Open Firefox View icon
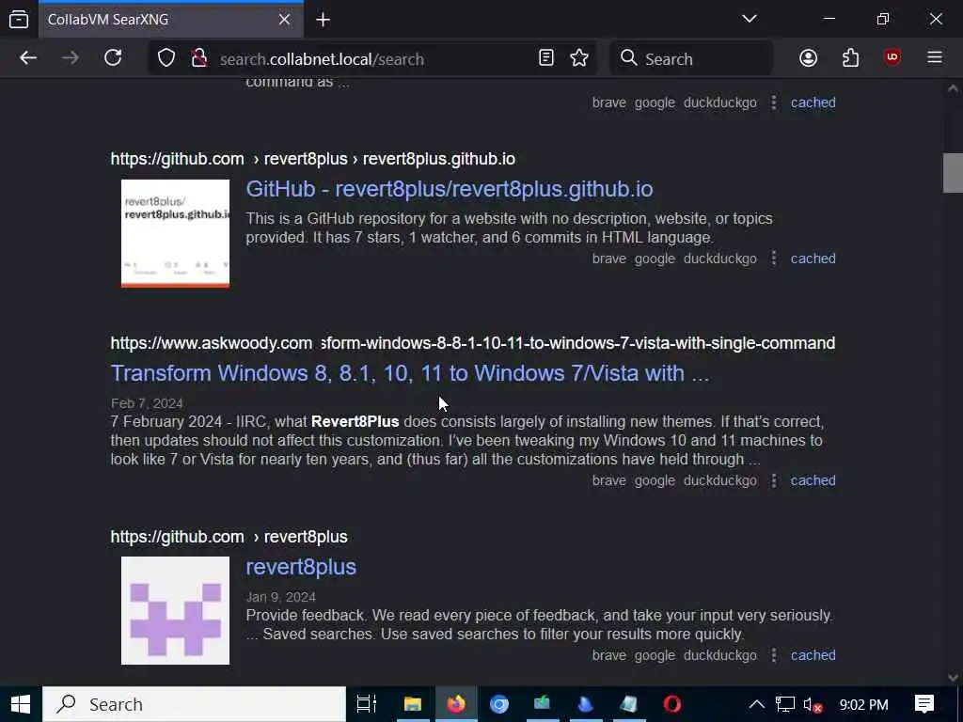This screenshot has width=963, height=722. (19, 20)
